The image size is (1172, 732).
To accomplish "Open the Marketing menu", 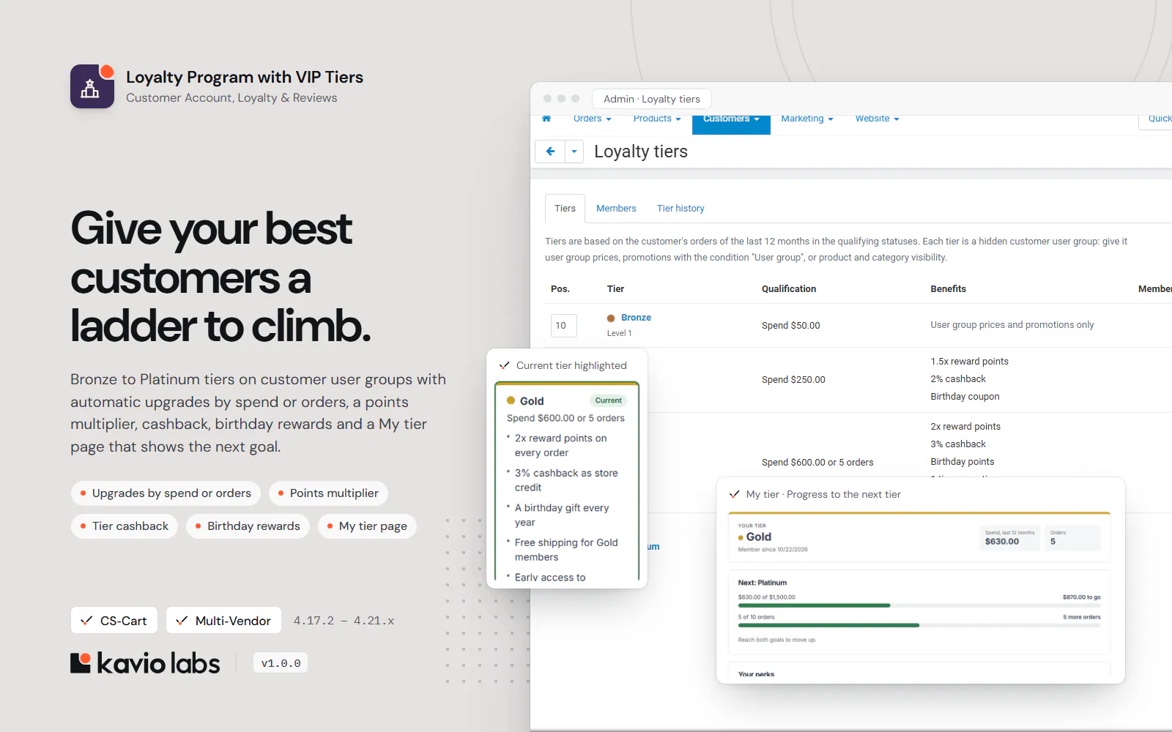I will [x=806, y=119].
